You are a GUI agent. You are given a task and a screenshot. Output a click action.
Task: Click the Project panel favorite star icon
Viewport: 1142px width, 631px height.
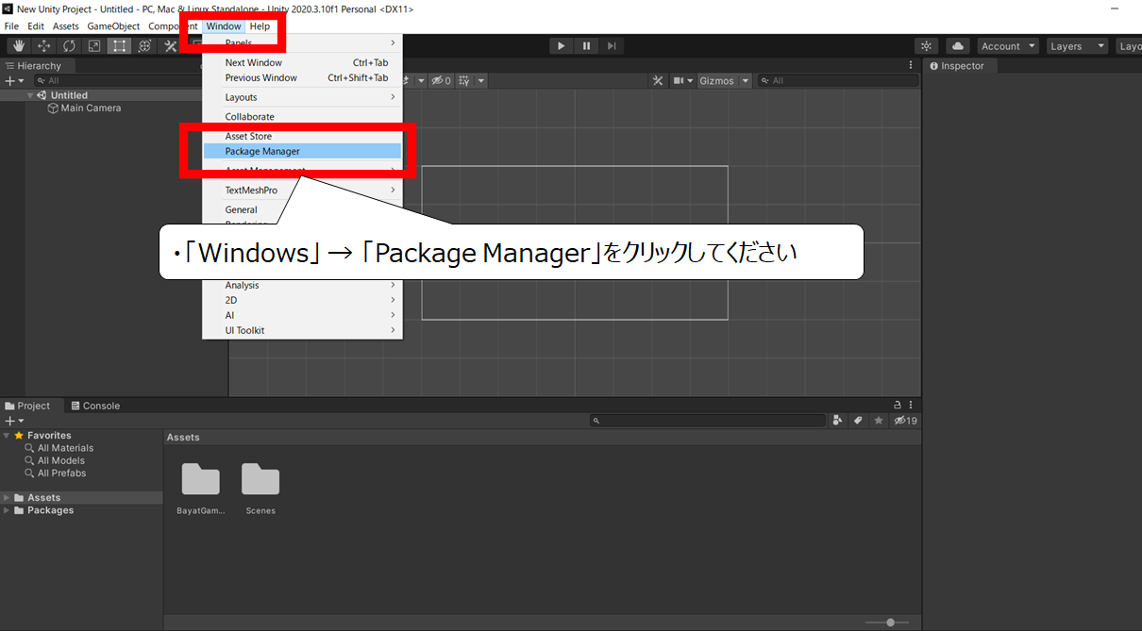click(879, 421)
